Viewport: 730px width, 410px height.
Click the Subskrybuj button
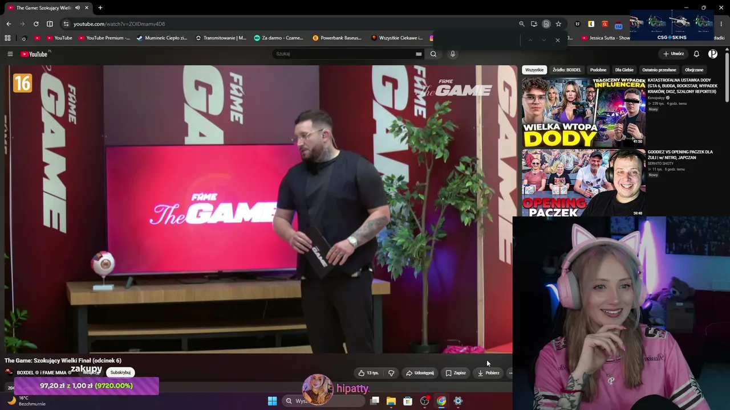click(x=120, y=372)
